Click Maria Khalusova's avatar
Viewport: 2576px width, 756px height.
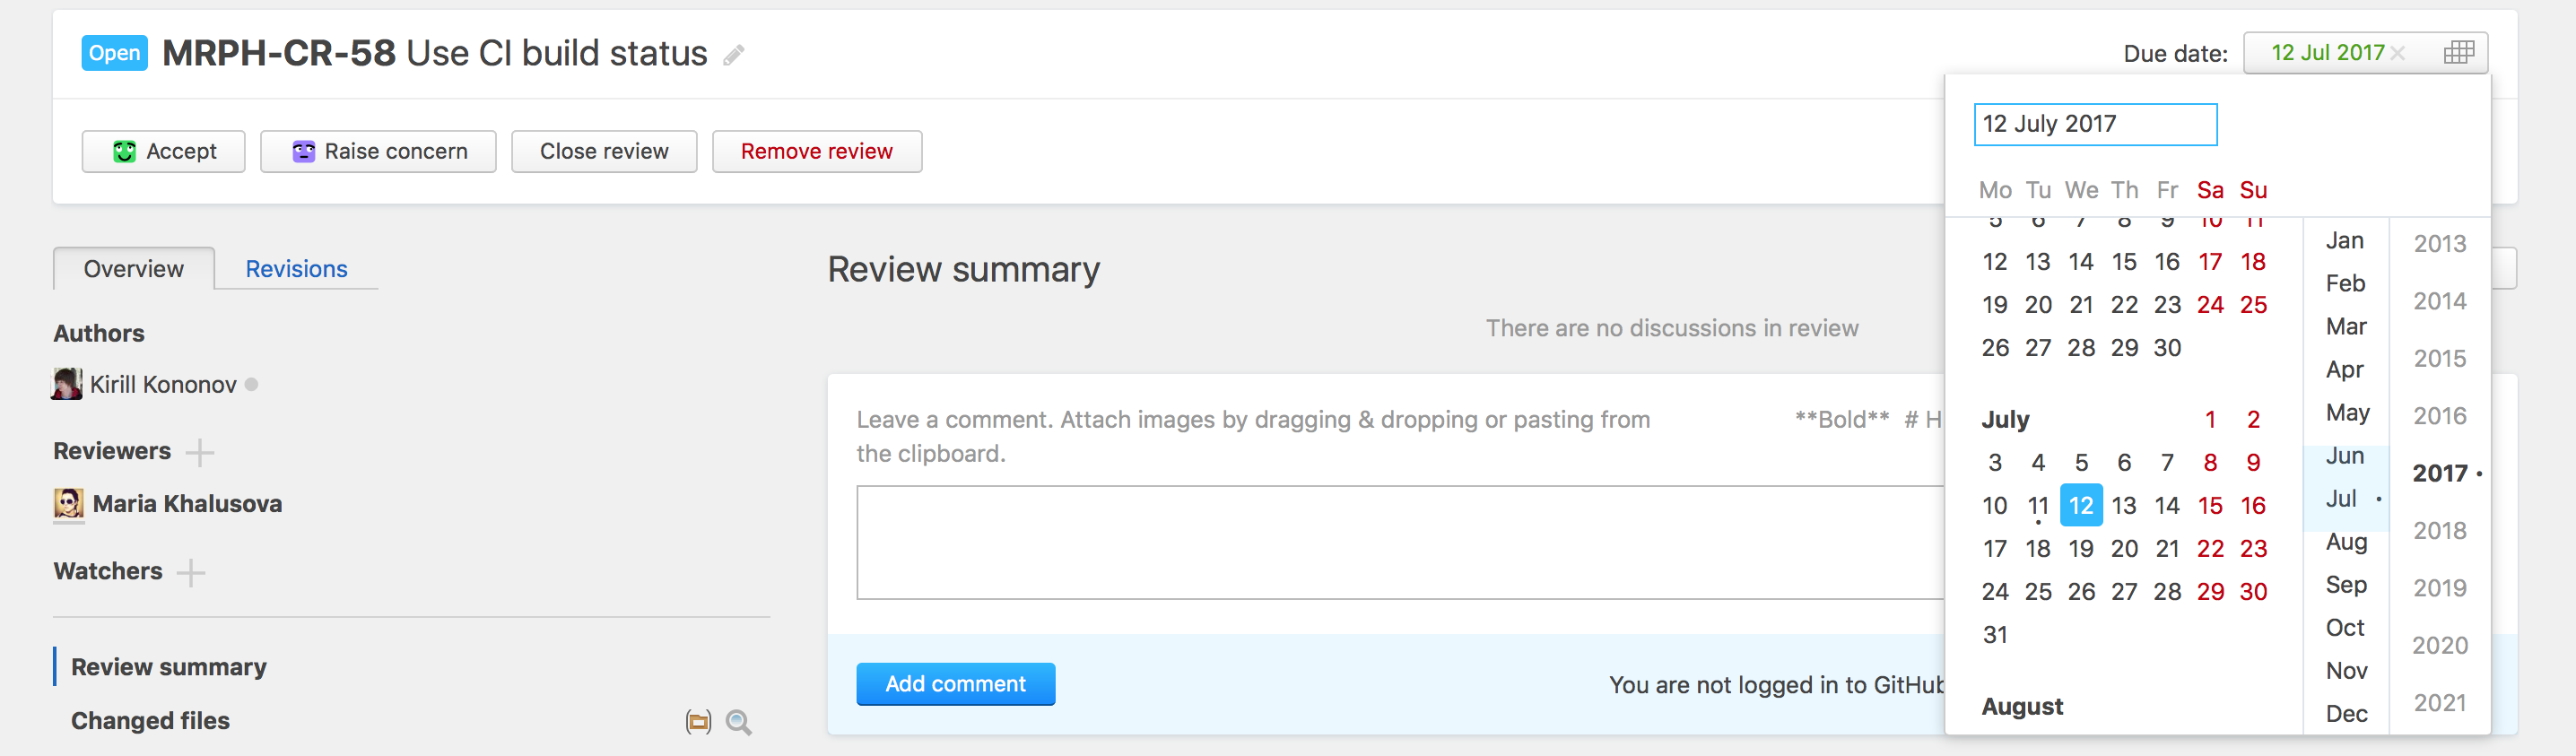(68, 503)
